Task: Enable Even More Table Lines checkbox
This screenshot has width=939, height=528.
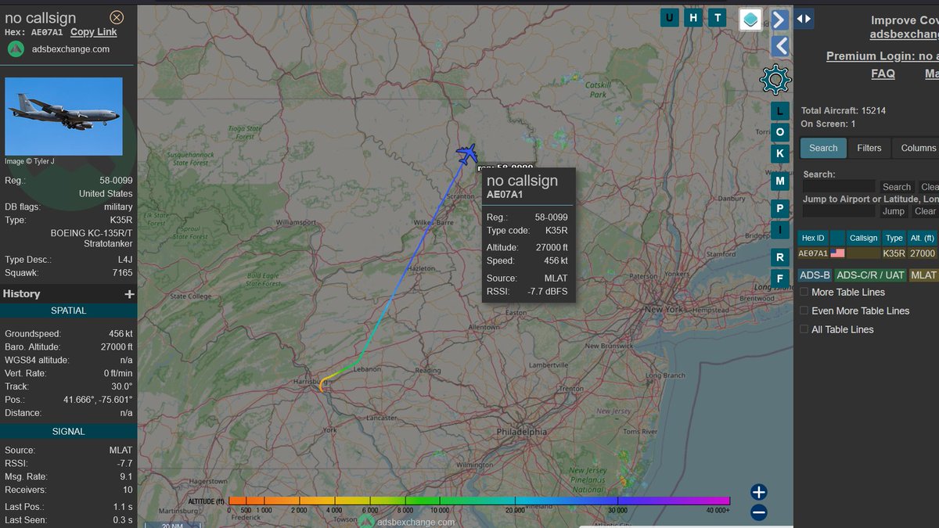Action: click(x=804, y=311)
